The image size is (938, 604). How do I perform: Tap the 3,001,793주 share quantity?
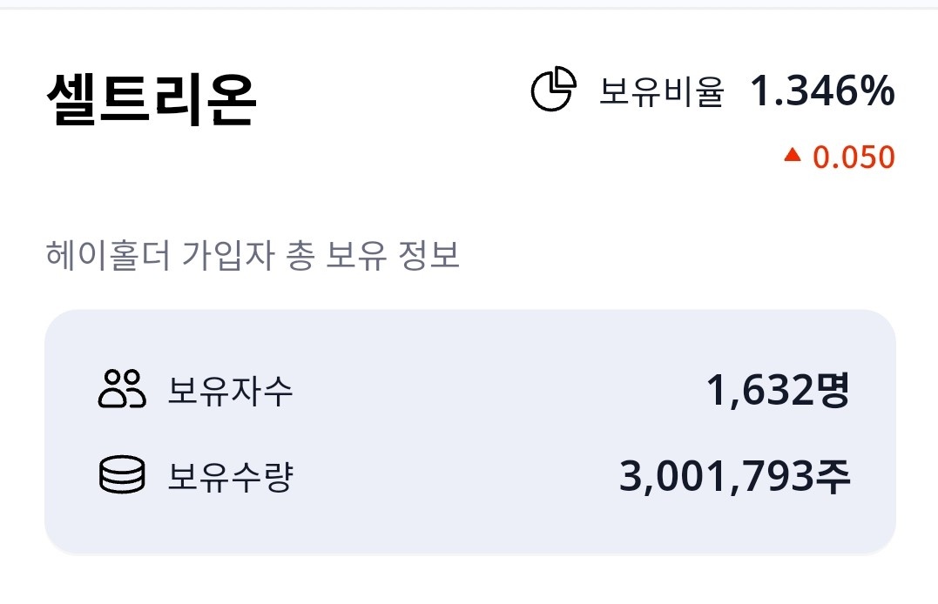(x=734, y=477)
